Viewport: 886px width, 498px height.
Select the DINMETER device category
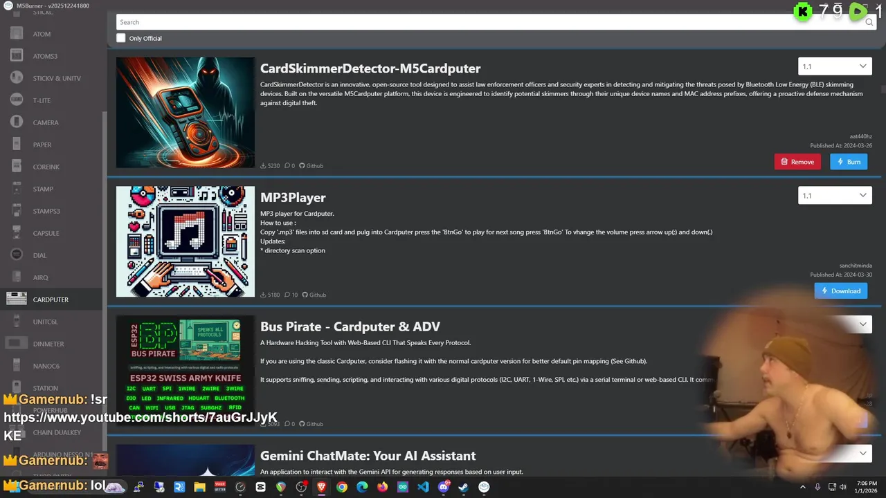[x=51, y=344]
